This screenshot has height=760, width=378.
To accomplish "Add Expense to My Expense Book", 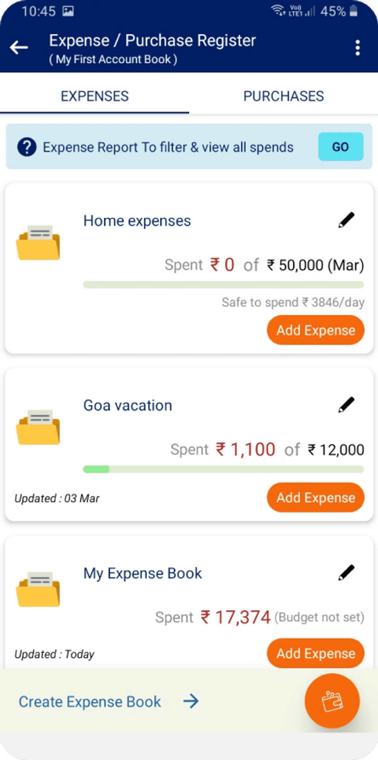I will point(315,653).
